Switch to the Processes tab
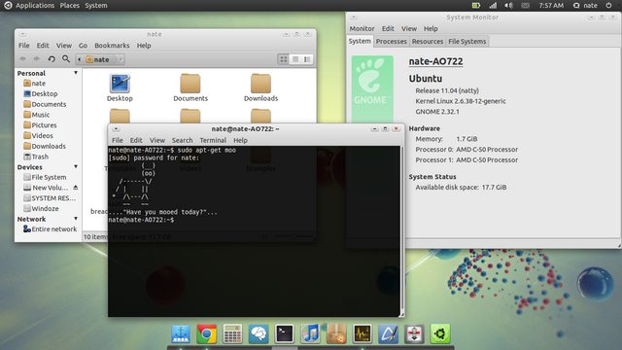 [x=391, y=41]
